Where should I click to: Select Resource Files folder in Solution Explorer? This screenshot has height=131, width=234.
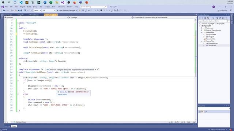(x=211, y=39)
